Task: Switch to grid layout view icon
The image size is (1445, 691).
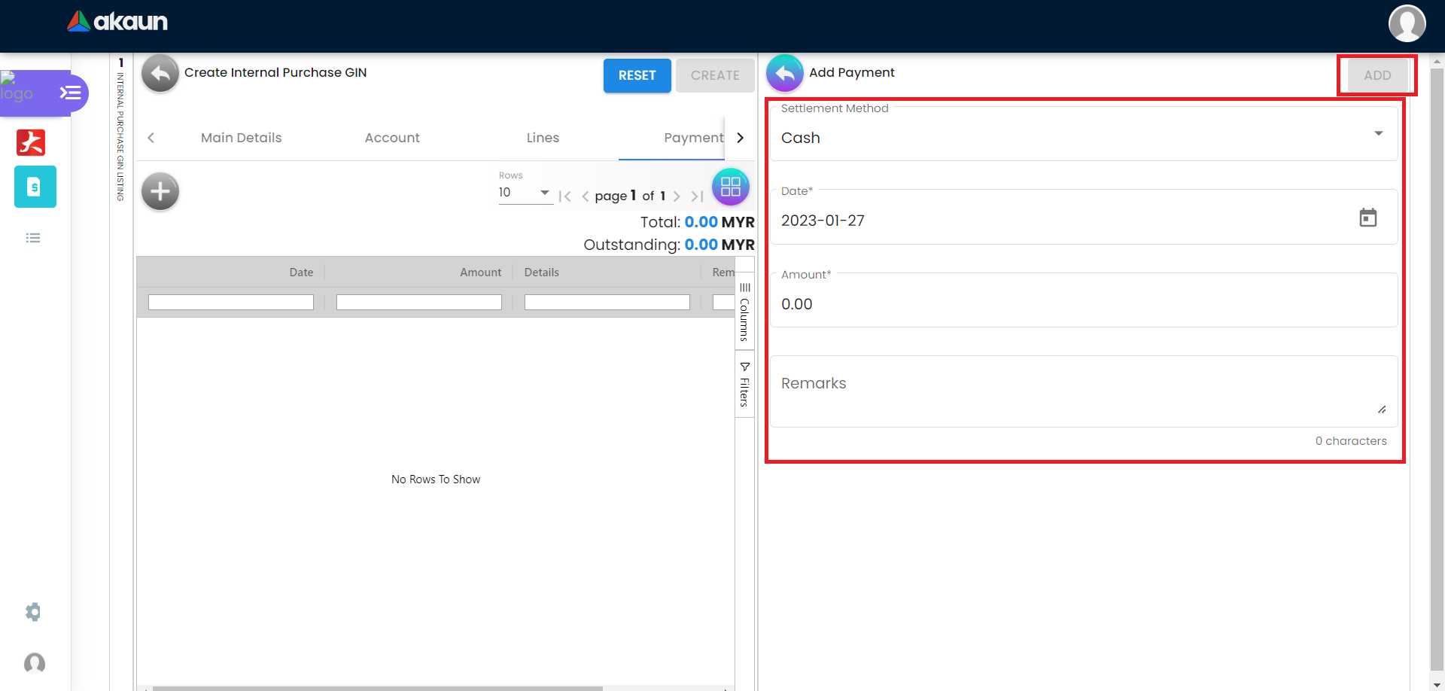Action: 731,187
